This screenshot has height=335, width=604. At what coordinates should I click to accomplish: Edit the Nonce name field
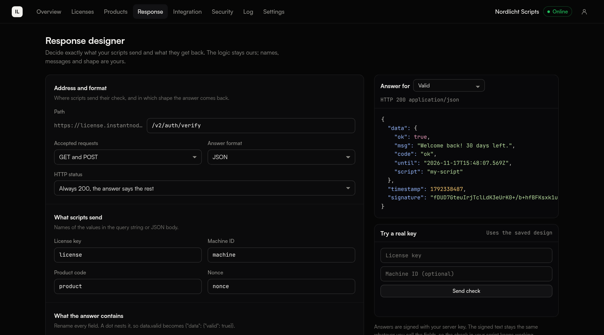point(281,286)
